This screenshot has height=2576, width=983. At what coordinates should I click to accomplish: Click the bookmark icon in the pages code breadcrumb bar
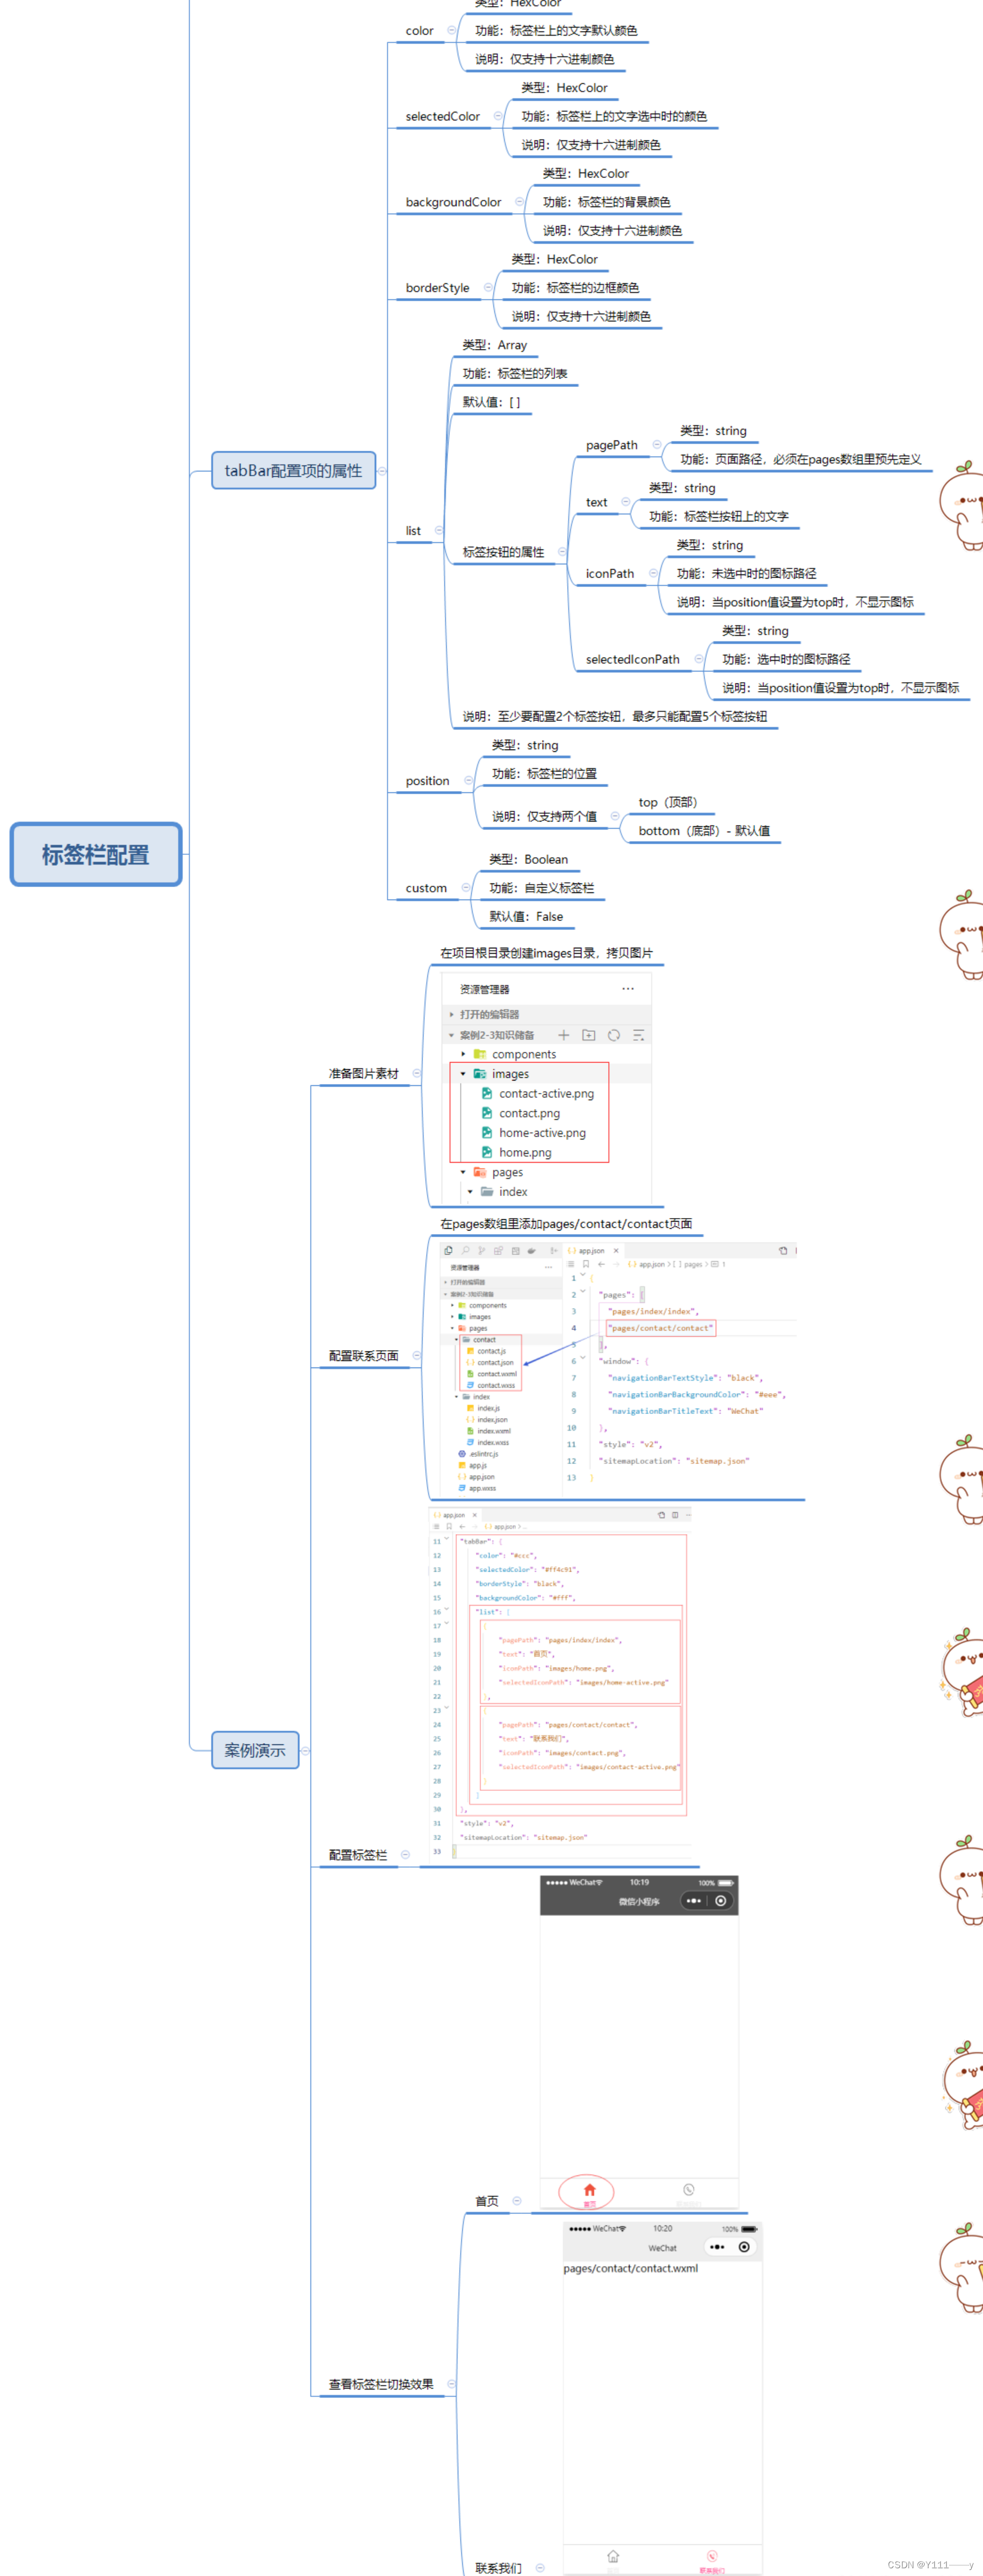tap(586, 1264)
